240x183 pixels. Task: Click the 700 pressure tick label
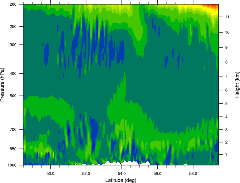pyautogui.click(x=13, y=130)
